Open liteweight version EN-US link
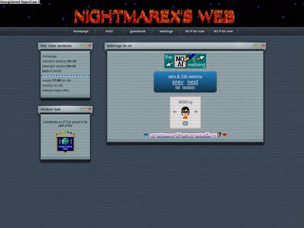Image resolution: width=304 pixels, height=228 pixels. coord(59,66)
